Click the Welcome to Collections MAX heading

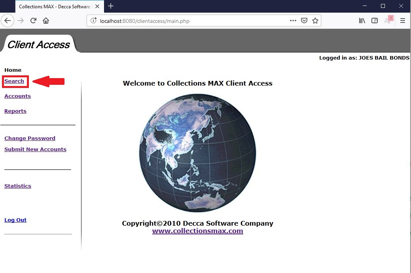[x=198, y=83]
